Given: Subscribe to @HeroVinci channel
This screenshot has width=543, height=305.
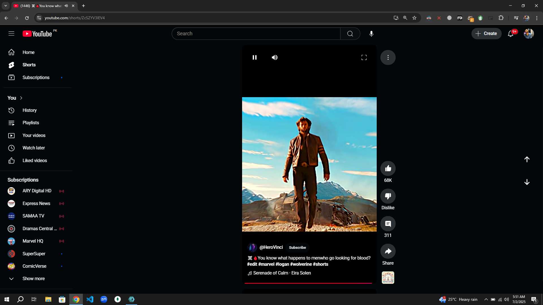Looking at the screenshot, I should (x=297, y=247).
